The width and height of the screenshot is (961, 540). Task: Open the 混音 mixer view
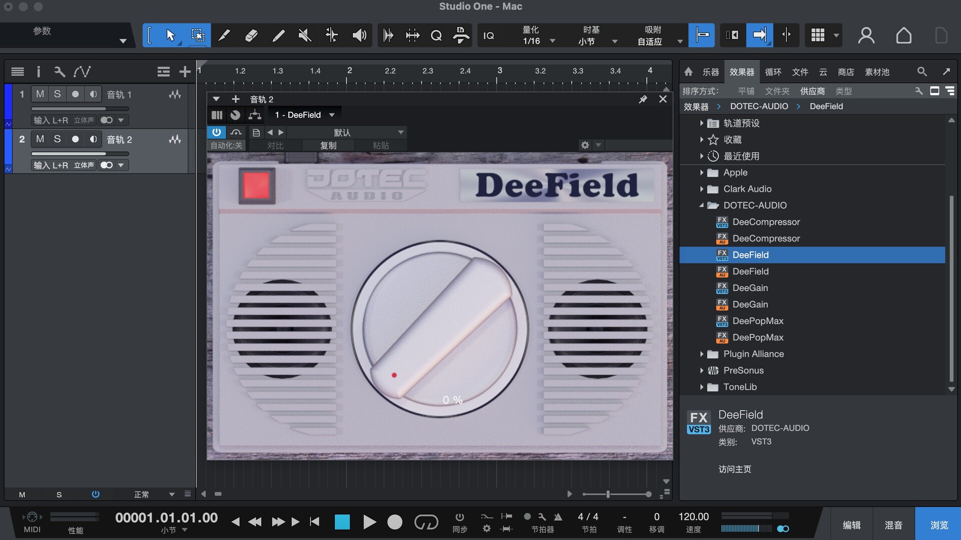tap(893, 525)
